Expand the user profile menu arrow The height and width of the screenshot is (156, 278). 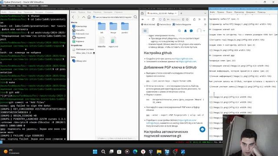click(x=204, y=31)
